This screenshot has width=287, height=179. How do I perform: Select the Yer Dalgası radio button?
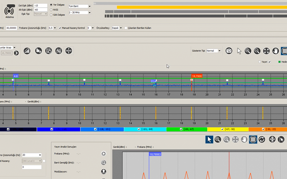pyautogui.click(x=51, y=5)
